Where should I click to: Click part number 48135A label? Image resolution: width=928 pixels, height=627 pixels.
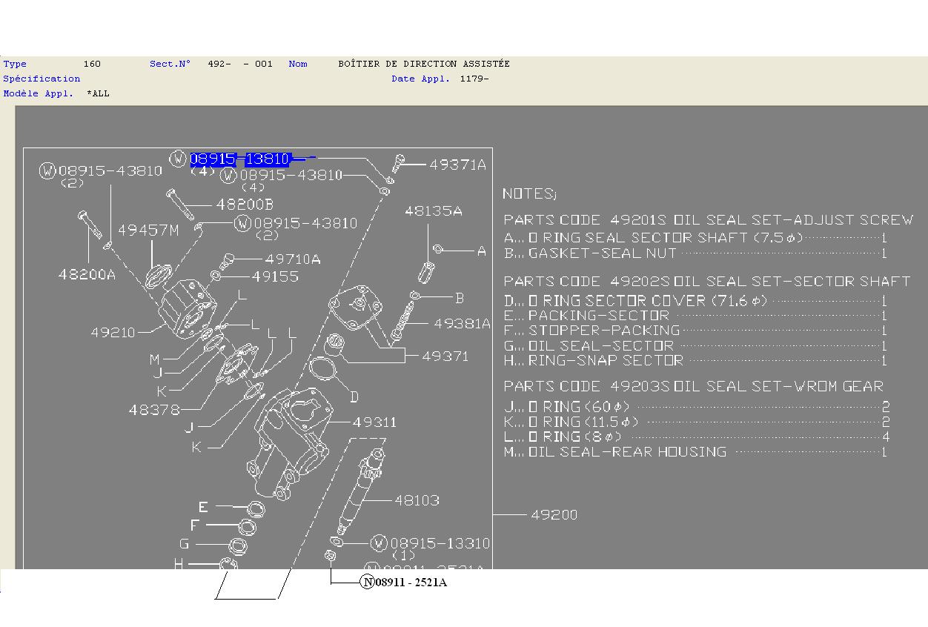433,211
